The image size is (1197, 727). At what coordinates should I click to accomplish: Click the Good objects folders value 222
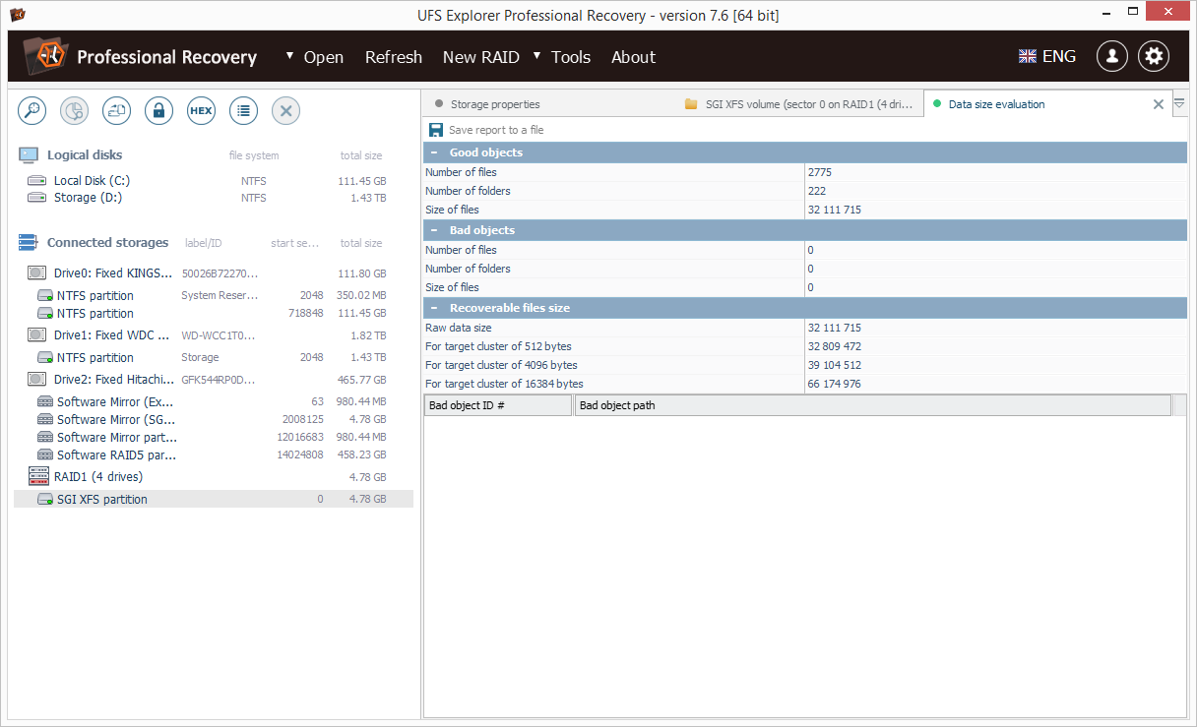(x=816, y=191)
